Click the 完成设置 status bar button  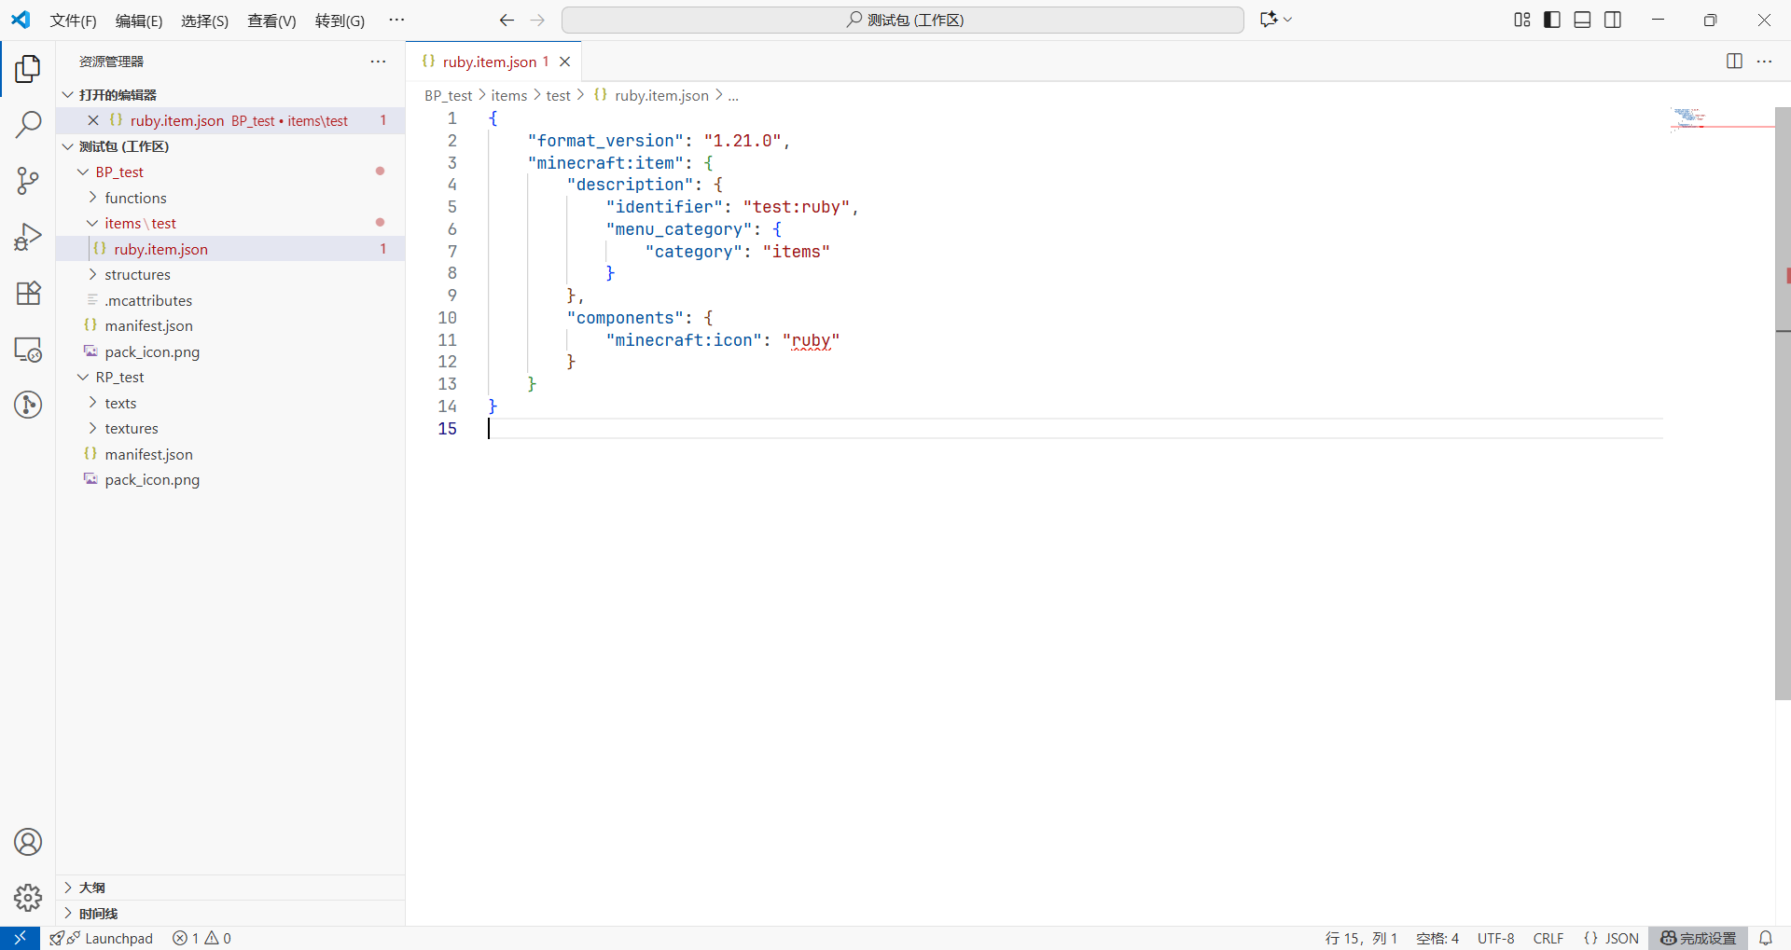[1699, 938]
